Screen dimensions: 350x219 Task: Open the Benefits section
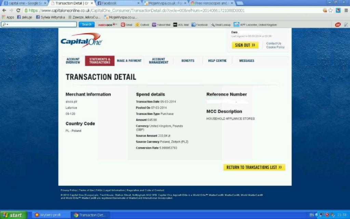(188, 61)
